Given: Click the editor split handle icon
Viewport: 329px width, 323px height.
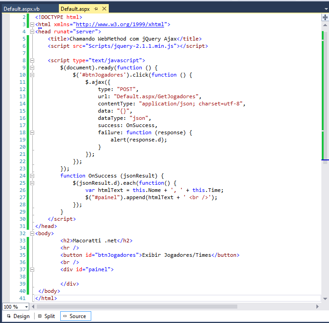Looking at the screenshot, I should click(x=325, y=18).
